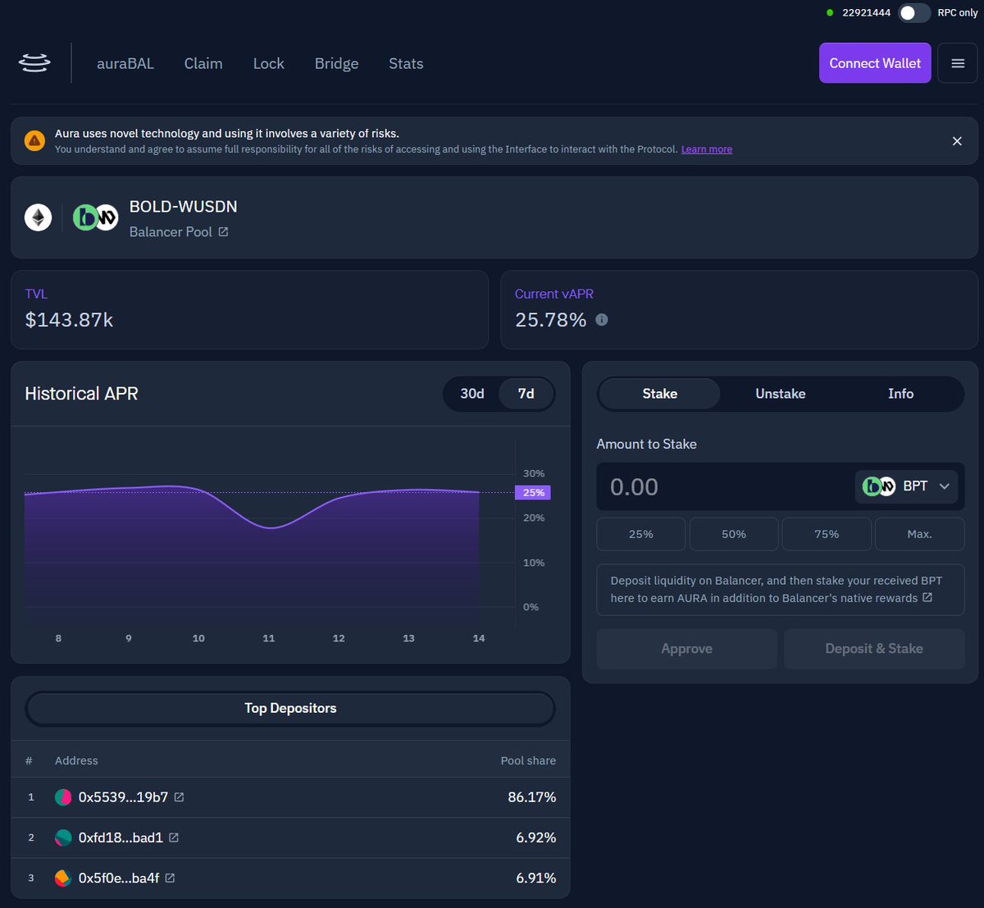Click avatar of depositor 0xfd18...bad1
984x908 pixels.
point(63,837)
